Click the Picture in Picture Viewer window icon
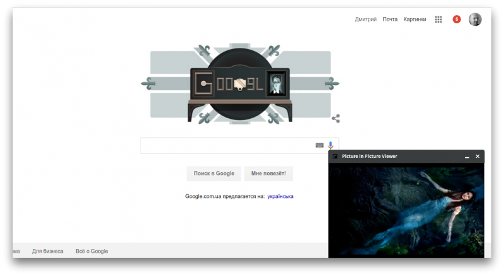The width and height of the screenshot is (504, 276). tap(335, 157)
